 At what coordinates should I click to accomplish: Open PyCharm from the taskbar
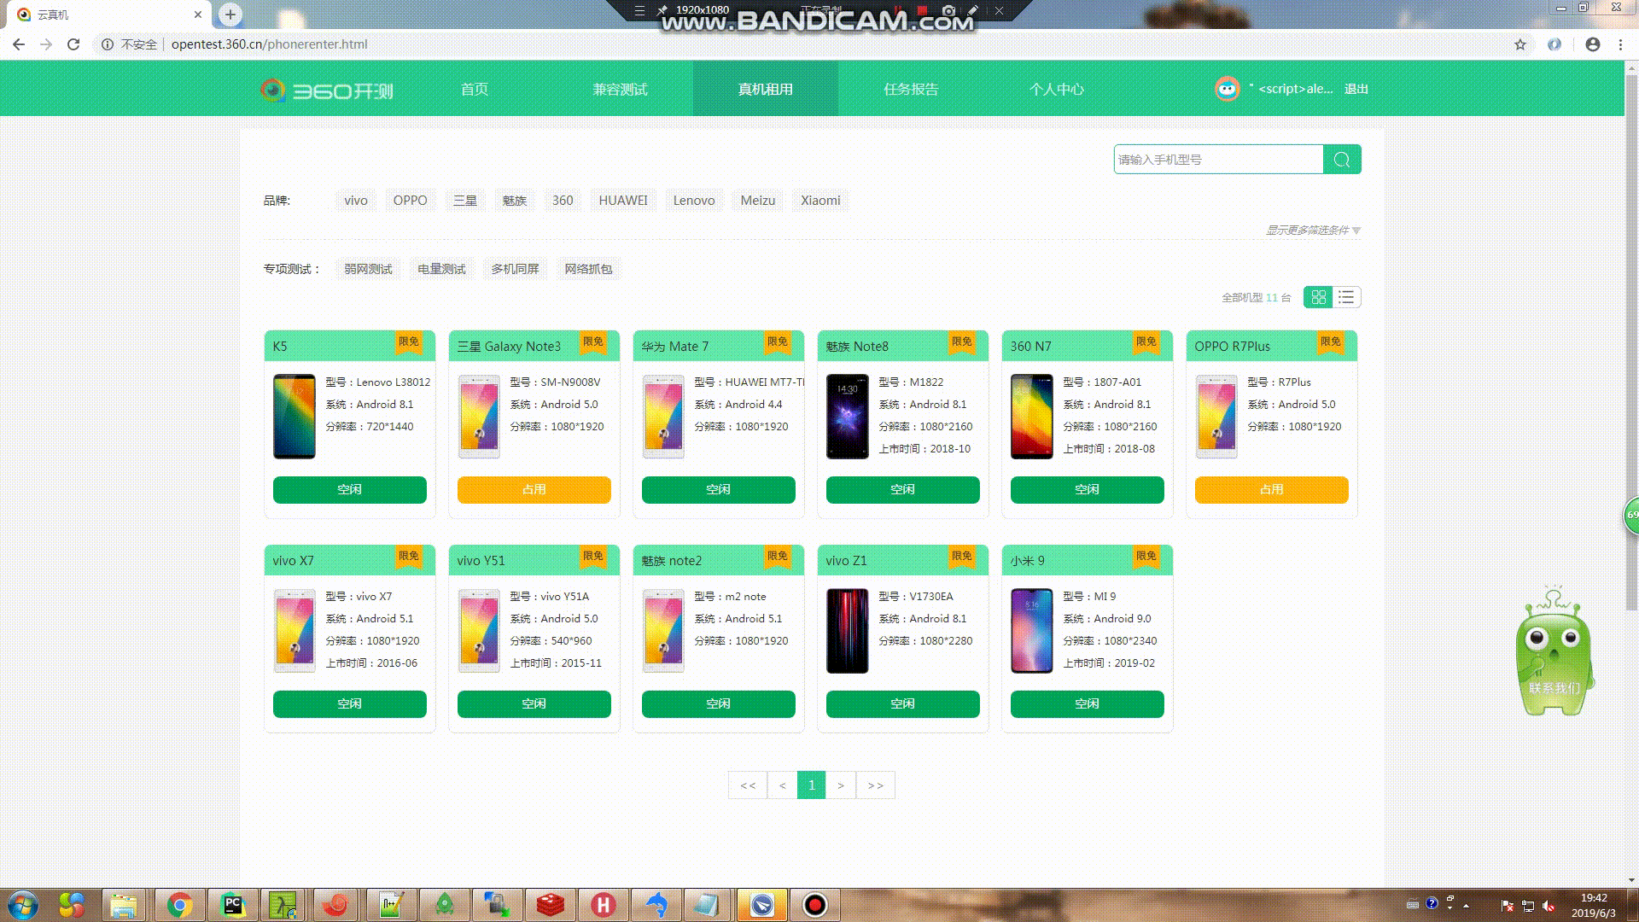click(x=232, y=904)
